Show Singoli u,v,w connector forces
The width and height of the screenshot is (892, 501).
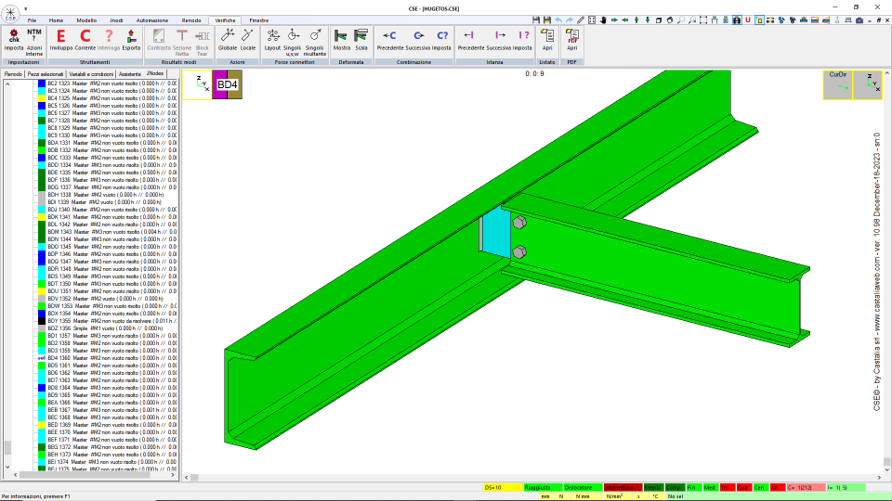click(293, 42)
